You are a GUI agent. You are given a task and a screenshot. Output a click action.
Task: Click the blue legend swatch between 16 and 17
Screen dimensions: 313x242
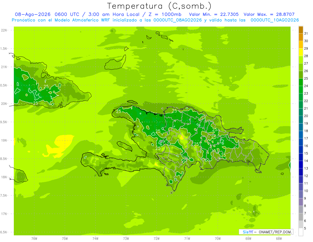point(301,142)
